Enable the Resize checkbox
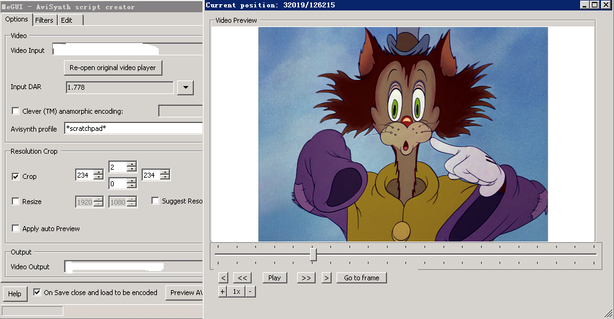This screenshot has width=614, height=319. pyautogui.click(x=15, y=202)
